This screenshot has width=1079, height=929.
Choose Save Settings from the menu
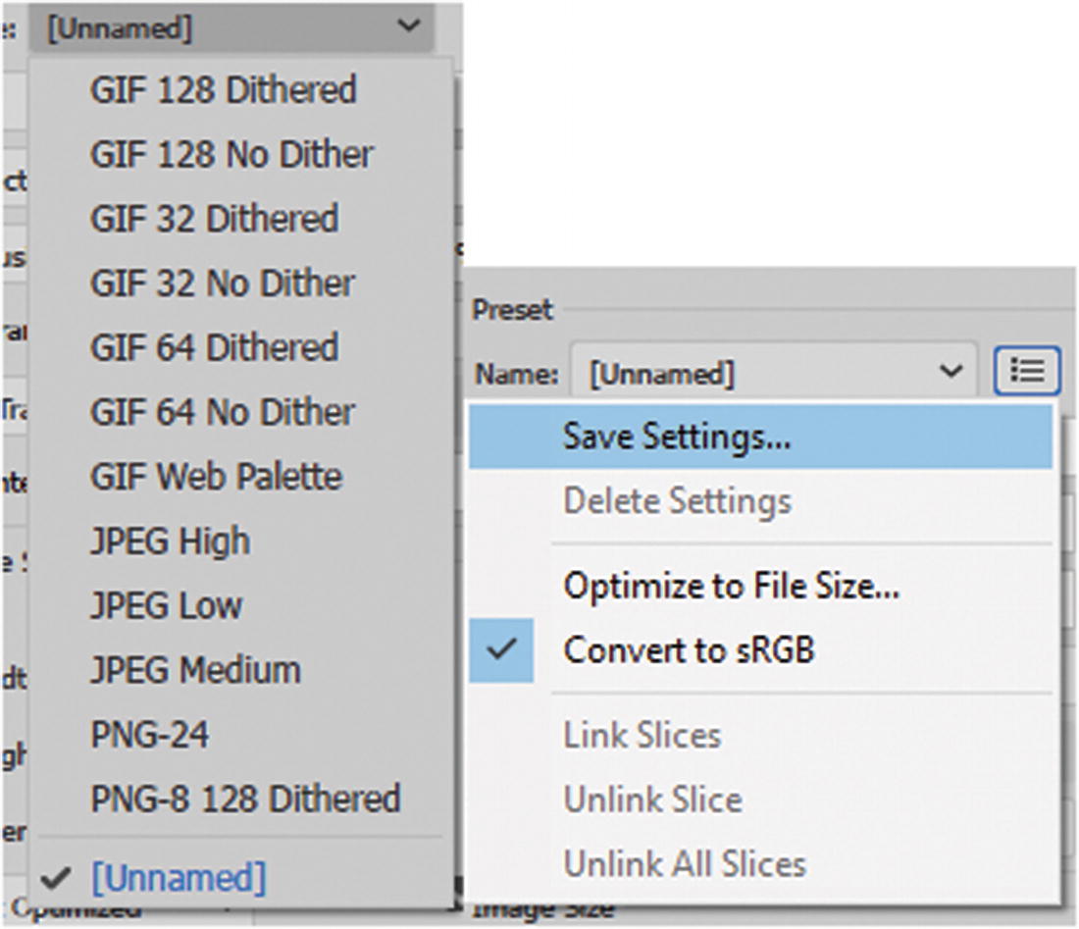(x=677, y=437)
